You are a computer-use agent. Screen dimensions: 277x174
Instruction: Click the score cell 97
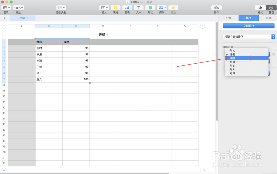76,54
